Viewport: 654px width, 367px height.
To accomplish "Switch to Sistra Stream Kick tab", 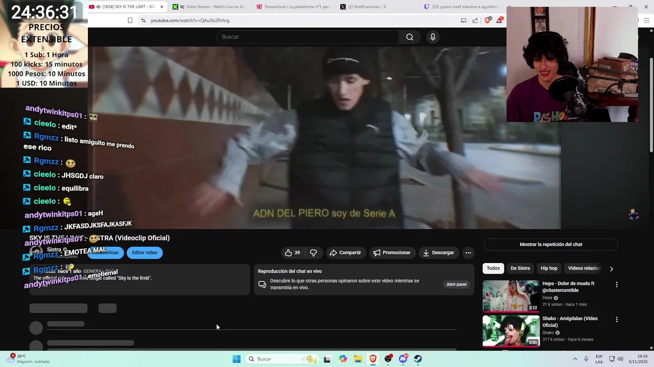I will click(209, 7).
